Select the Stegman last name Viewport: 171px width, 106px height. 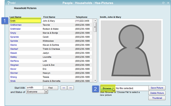pos(14,65)
